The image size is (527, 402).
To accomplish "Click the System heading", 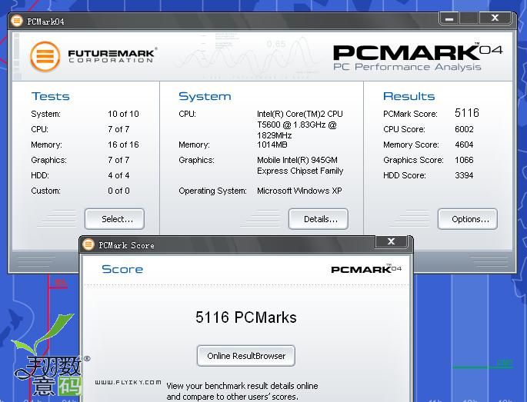I will [x=205, y=96].
